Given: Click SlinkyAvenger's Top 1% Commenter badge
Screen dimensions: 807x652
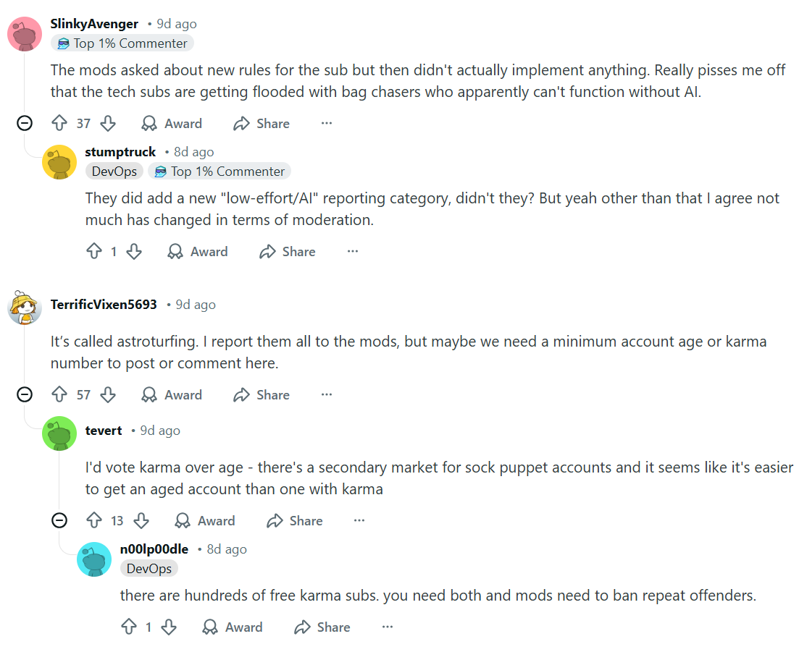Looking at the screenshot, I should (x=122, y=43).
